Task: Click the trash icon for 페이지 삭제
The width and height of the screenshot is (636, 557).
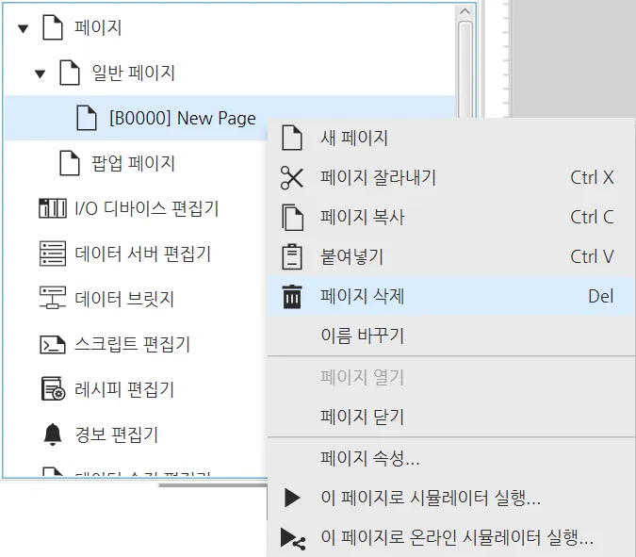Action: pos(293,297)
